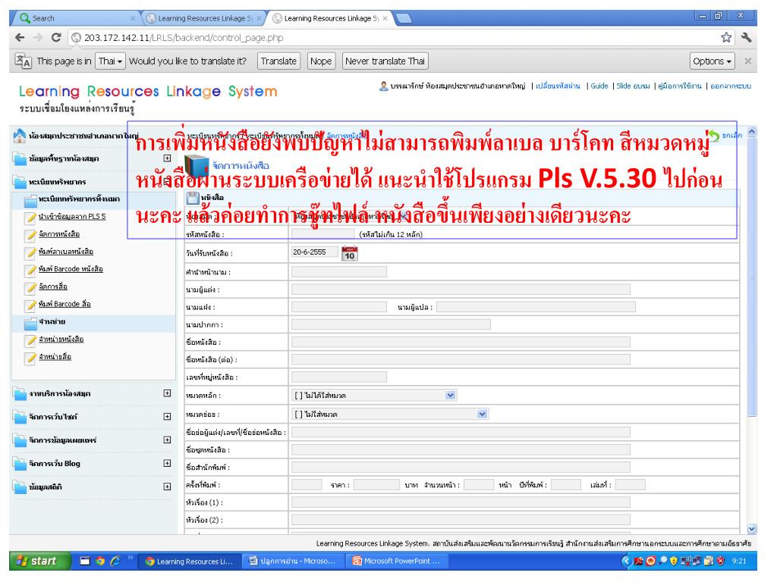Click the scrollbar down arrow

752,528
